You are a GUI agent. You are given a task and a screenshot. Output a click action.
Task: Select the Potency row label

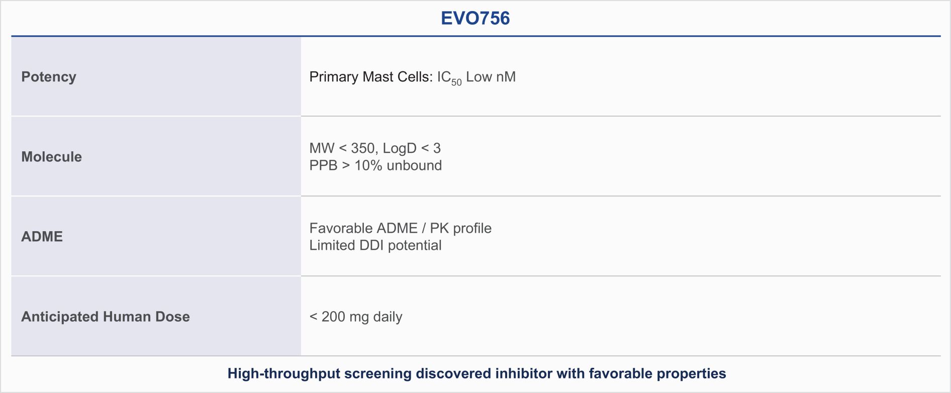point(49,77)
